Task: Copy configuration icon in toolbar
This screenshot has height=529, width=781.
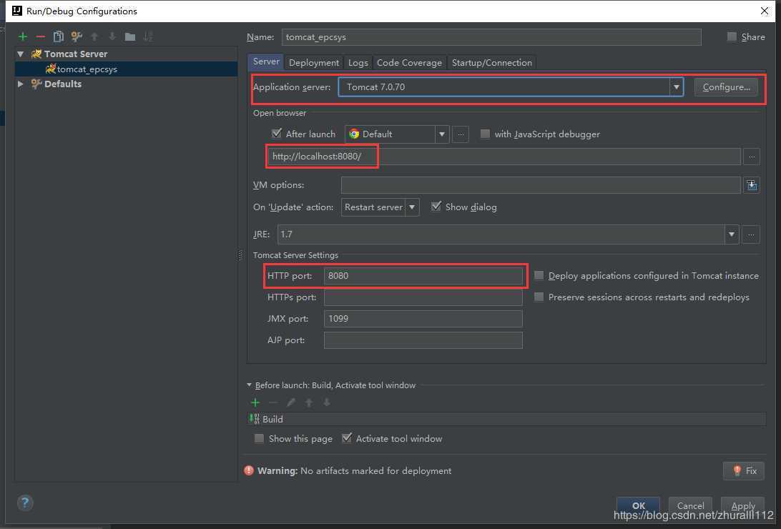Action: (x=58, y=36)
